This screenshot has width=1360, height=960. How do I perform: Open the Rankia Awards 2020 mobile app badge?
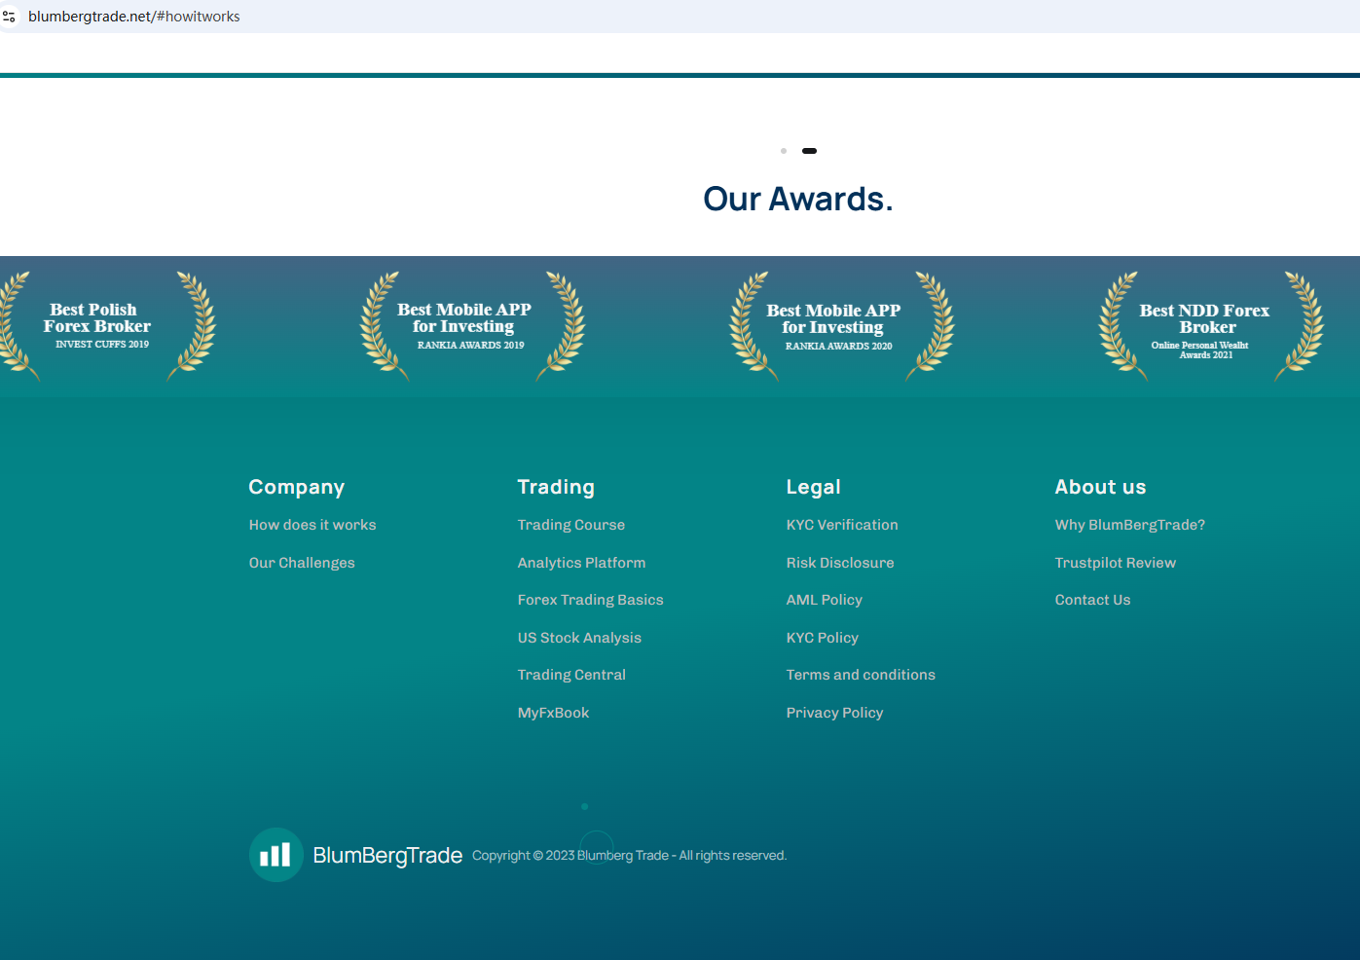[x=841, y=326]
